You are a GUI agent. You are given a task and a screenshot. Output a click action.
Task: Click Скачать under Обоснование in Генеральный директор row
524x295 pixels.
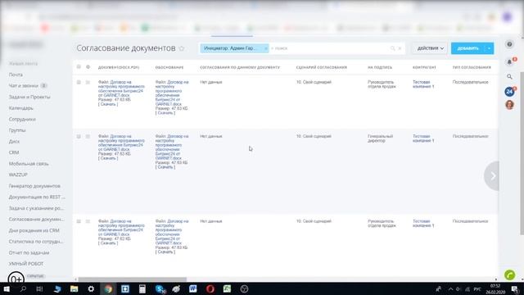pyautogui.click(x=165, y=167)
